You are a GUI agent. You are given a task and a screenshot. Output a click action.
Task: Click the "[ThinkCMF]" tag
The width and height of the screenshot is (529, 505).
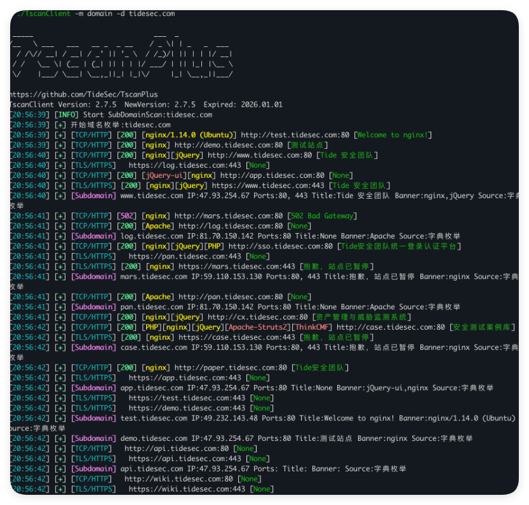click(311, 327)
